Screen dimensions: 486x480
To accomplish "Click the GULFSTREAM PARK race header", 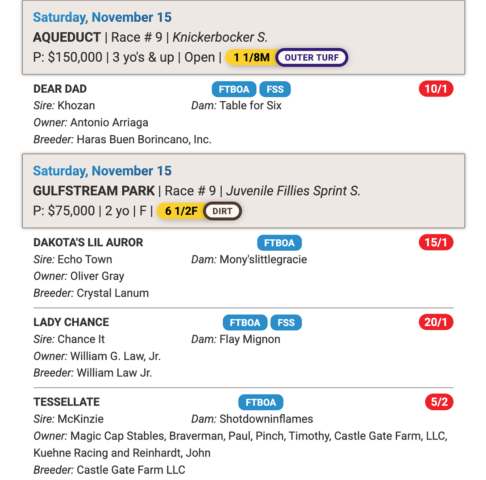I will tap(94, 191).
